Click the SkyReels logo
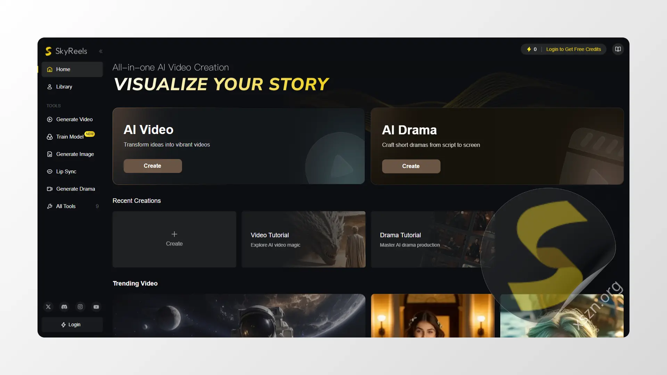 pyautogui.click(x=66, y=51)
